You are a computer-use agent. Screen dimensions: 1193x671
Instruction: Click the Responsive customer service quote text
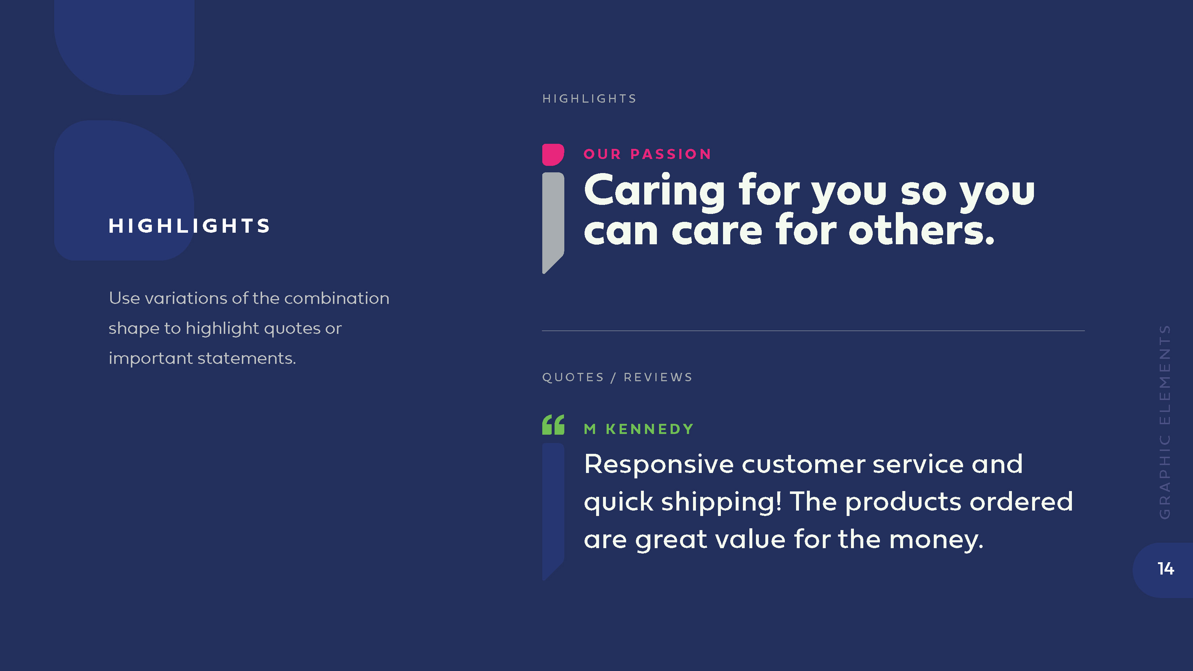(828, 502)
